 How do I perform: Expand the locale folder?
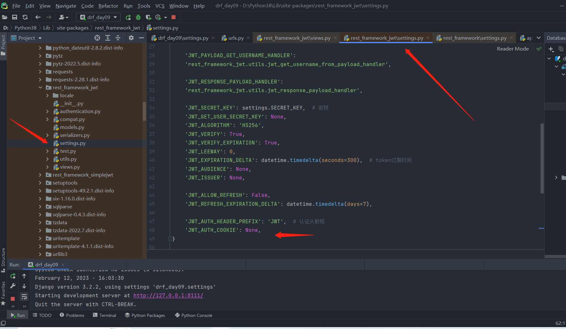coord(47,95)
